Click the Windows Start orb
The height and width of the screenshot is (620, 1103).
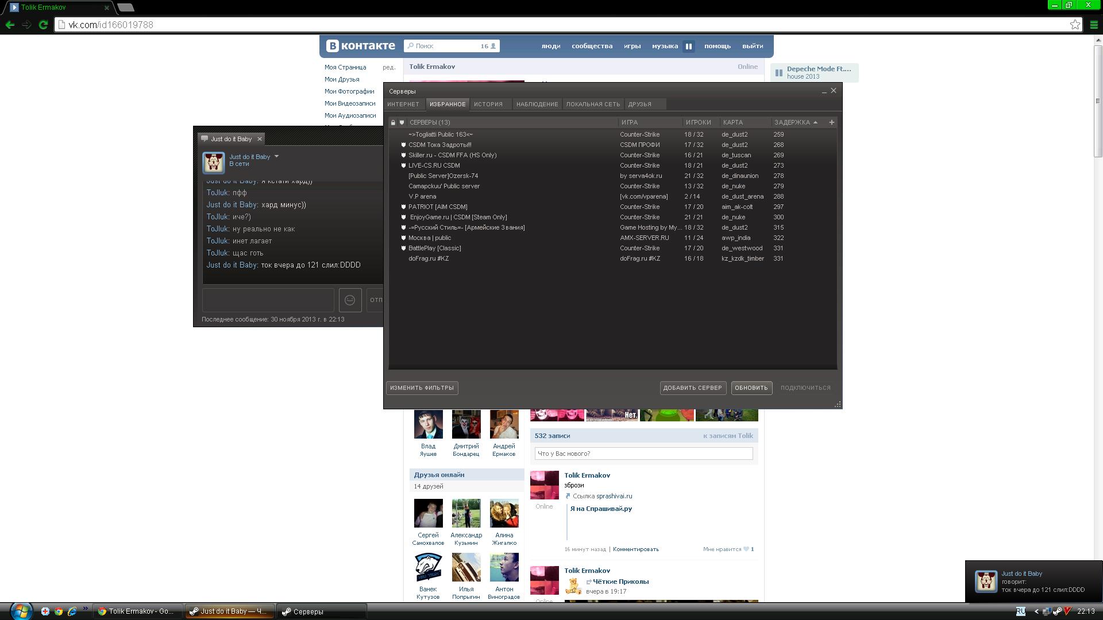pos(21,611)
